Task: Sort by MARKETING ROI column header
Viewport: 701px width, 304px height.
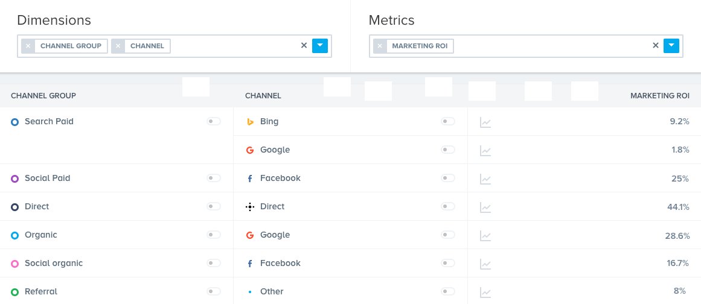Action: point(660,95)
